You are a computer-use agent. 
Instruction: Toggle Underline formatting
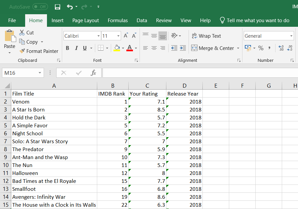[x=85, y=48]
